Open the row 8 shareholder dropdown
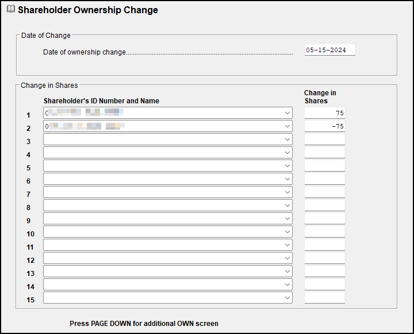The width and height of the screenshot is (414, 334). (287, 205)
